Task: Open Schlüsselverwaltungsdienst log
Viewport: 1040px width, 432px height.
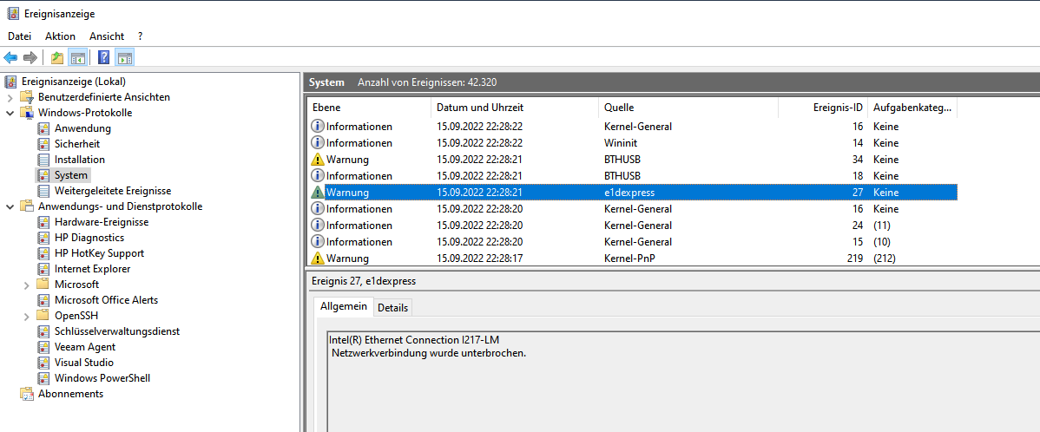Action: coord(116,331)
